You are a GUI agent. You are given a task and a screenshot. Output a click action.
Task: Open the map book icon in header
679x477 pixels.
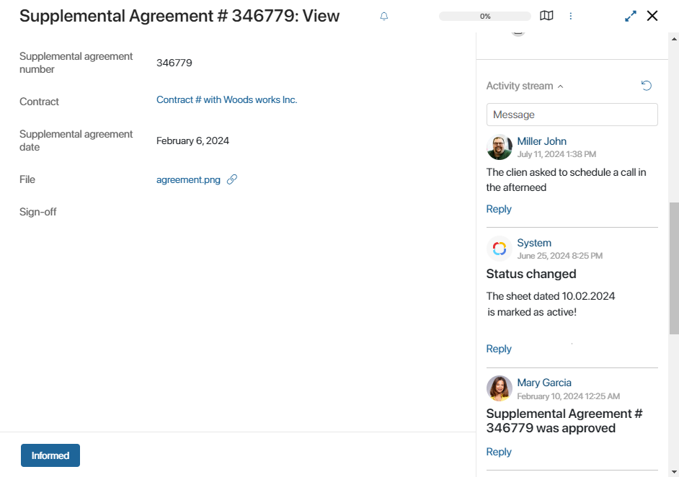(x=546, y=16)
